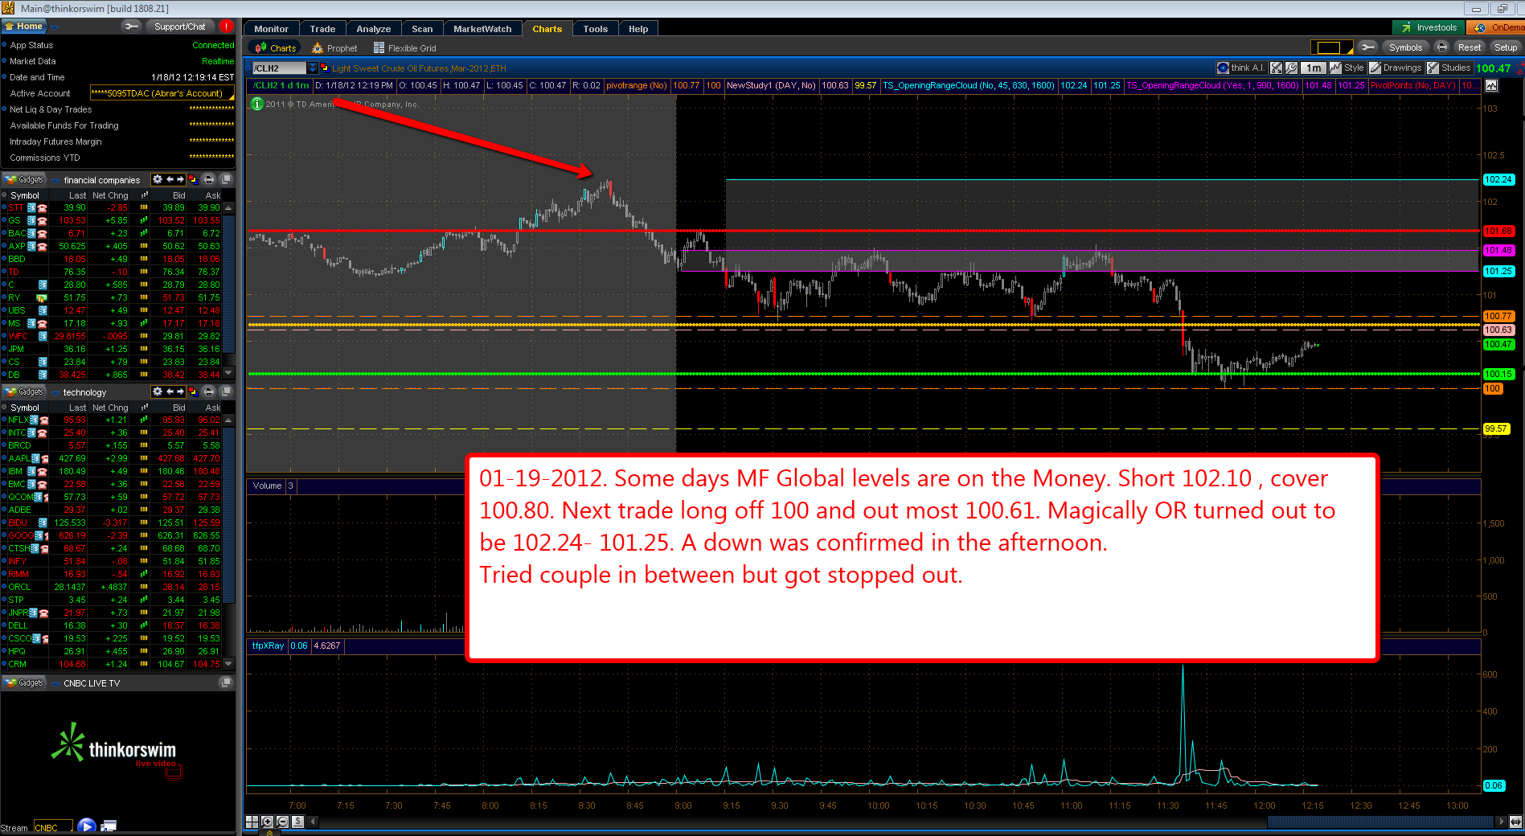Open the chart Style menu
The width and height of the screenshot is (1525, 836).
(x=1347, y=68)
